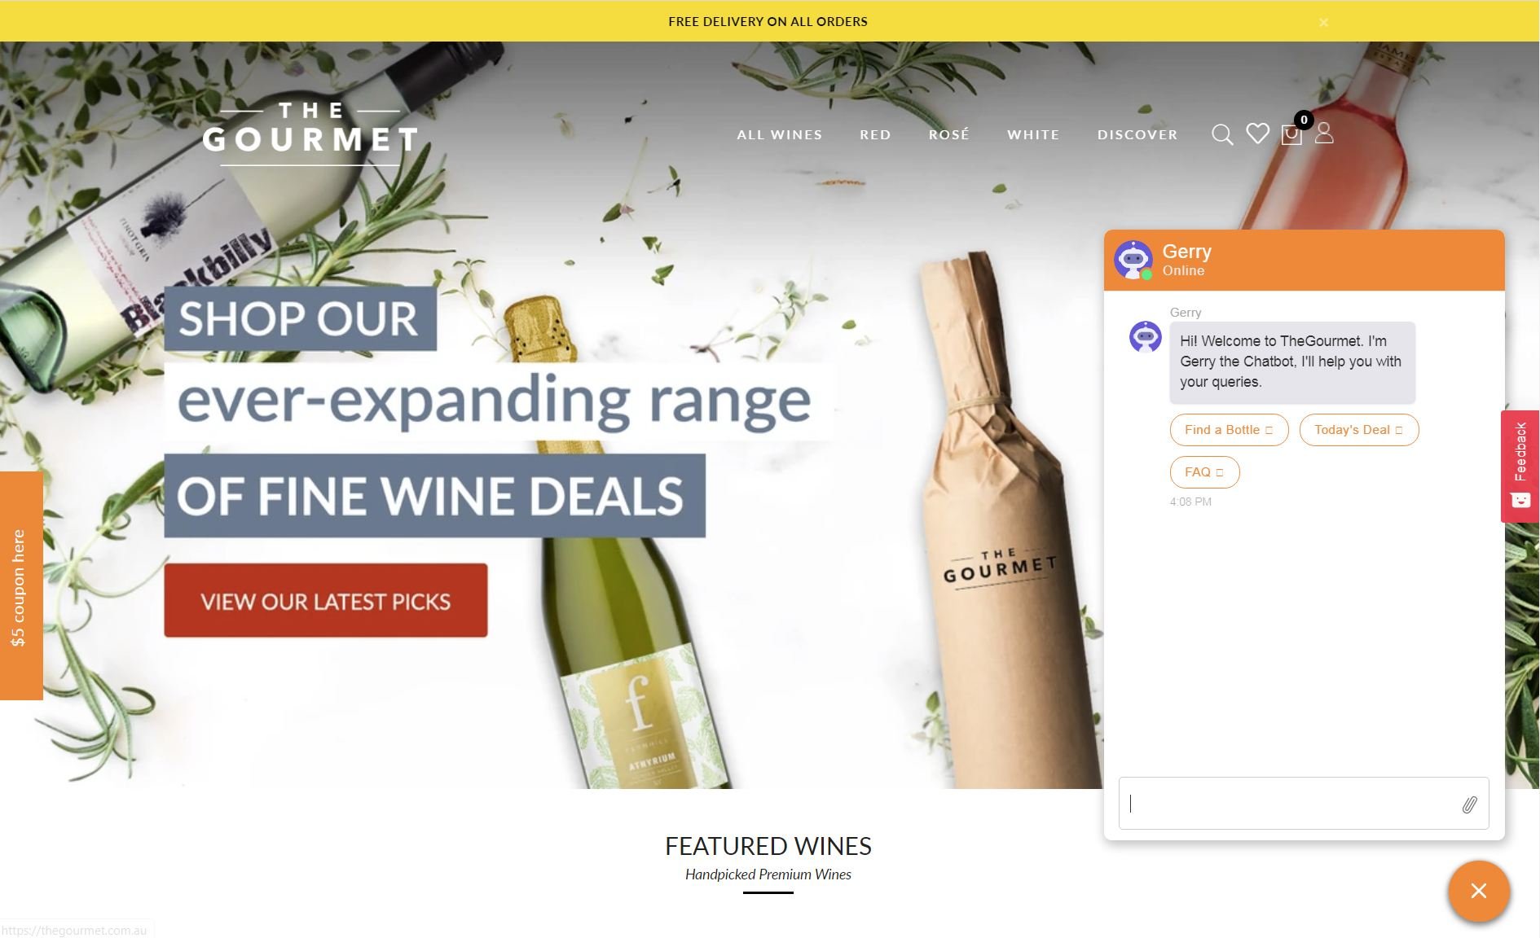Open the Feedback side tab

click(x=1520, y=466)
